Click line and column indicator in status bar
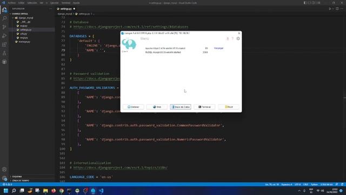The width and height of the screenshot is (346, 195). (272, 184)
